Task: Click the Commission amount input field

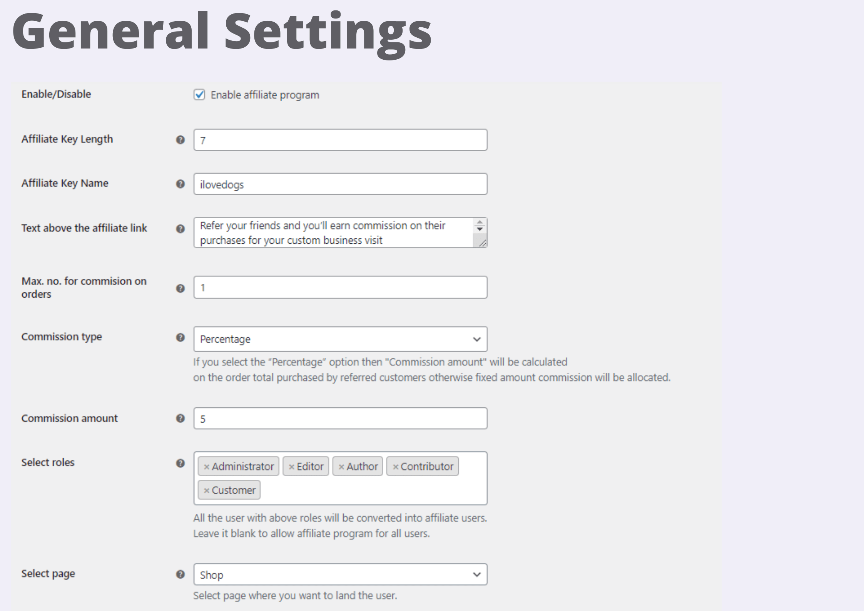Action: click(340, 418)
